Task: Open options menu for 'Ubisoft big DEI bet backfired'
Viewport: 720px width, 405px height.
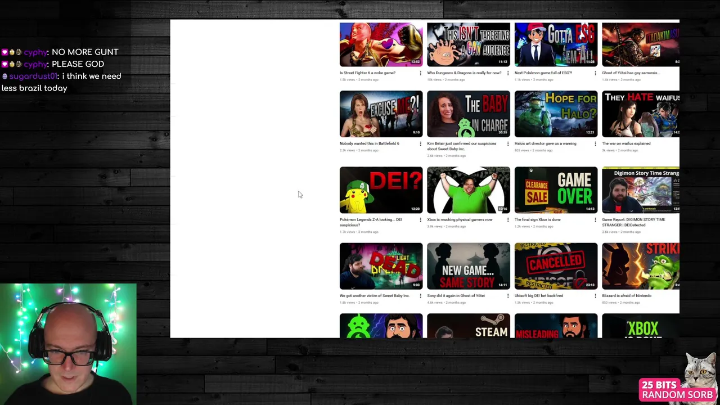Action: (595, 296)
